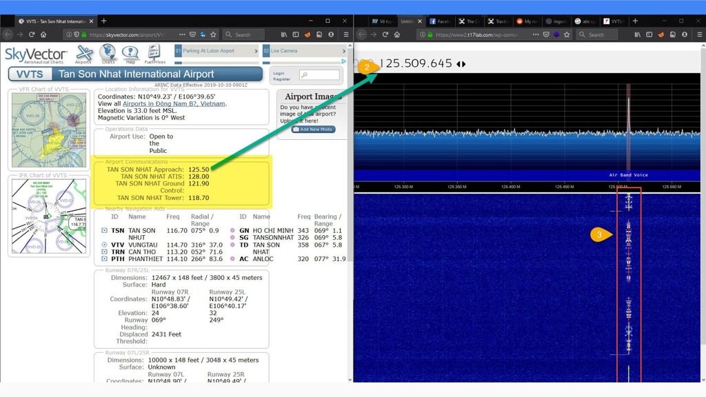Image resolution: width=706 pixels, height=397 pixels.
Task: Select the PHANTHIET navaid row
Action: [163, 259]
